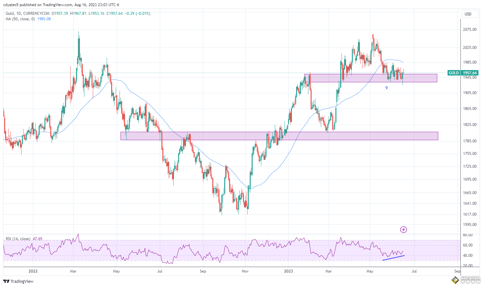Click the TradingView logo at bottom left
483x287 pixels.
pyautogui.click(x=18, y=281)
